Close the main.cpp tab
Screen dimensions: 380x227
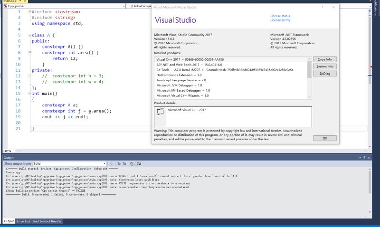click(x=25, y=1)
